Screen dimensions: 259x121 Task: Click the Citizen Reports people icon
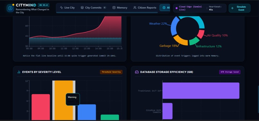tap(135, 8)
